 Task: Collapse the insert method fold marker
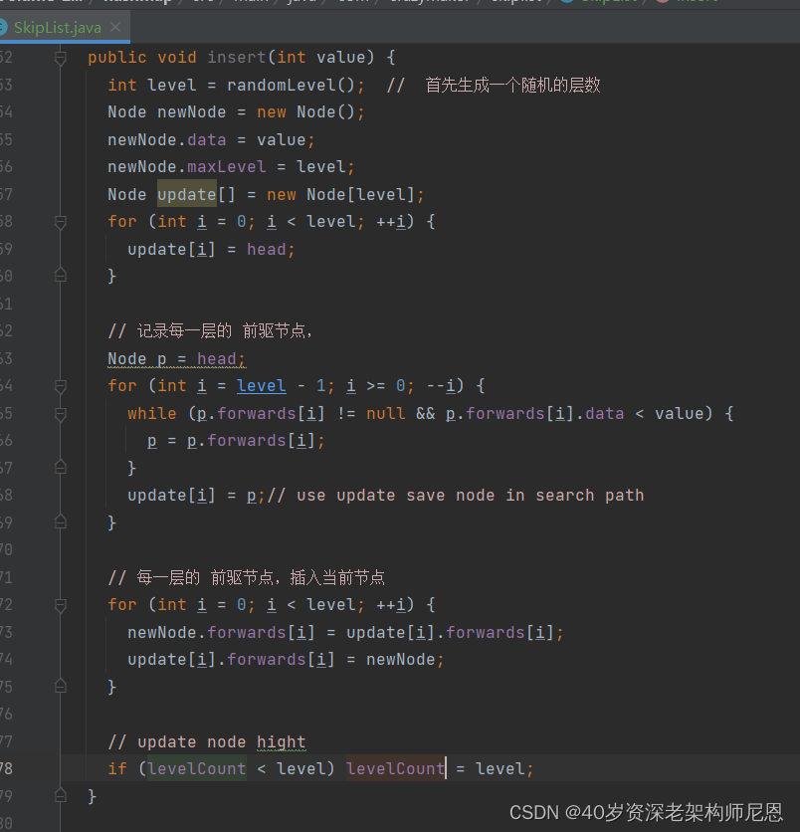point(61,58)
